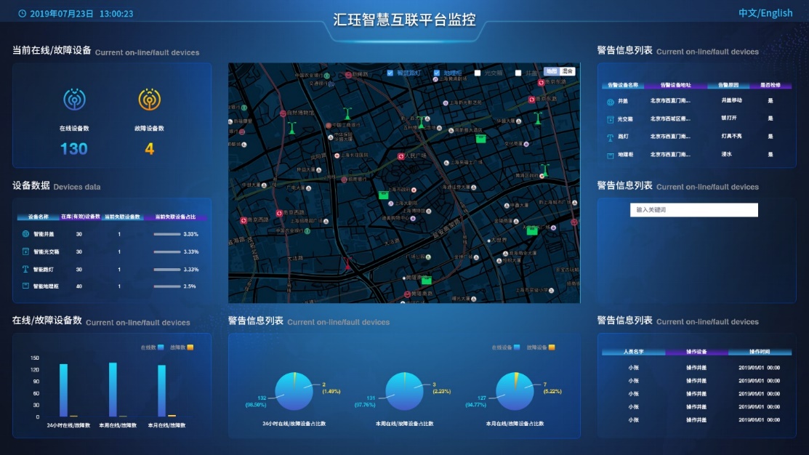This screenshot has height=455, width=809.
Task: Click the 告警设备地址 column header
Action: tap(669, 85)
